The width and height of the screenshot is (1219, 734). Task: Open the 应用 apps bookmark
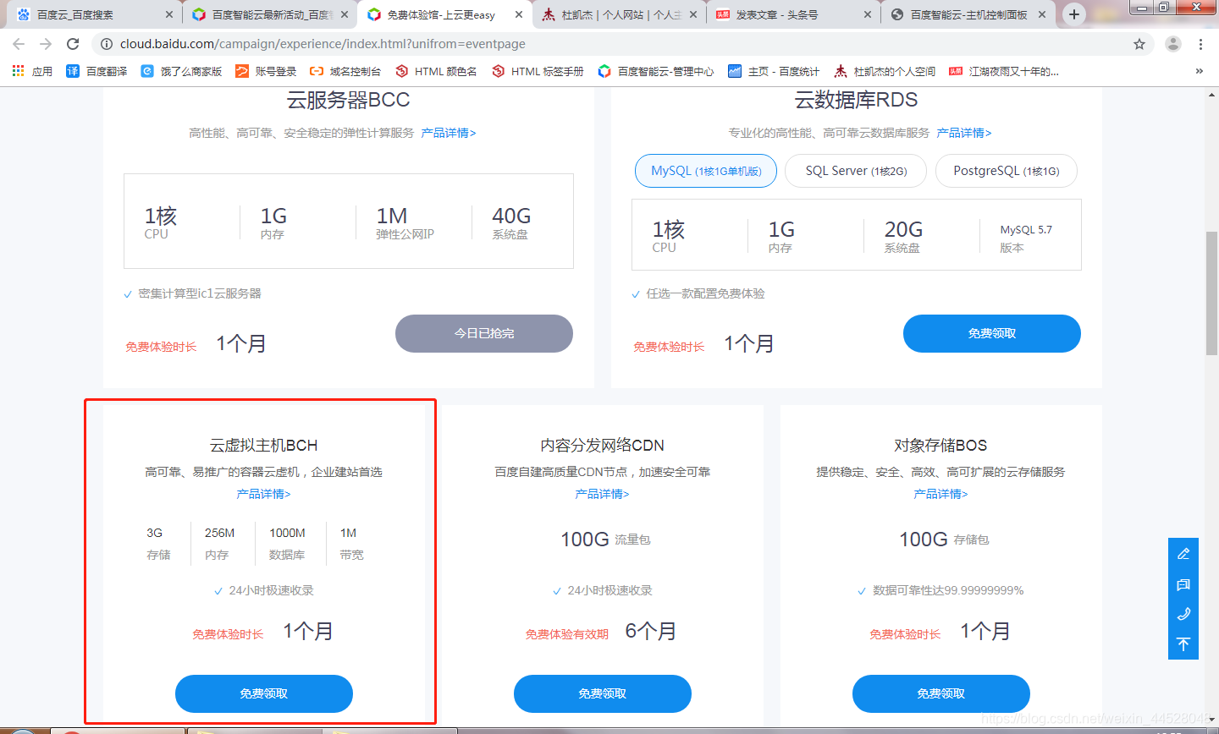(32, 72)
